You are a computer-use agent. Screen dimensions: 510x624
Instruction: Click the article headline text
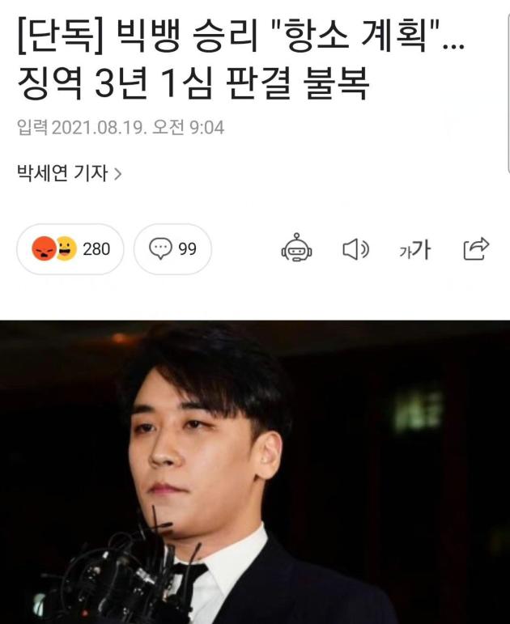[241, 57]
